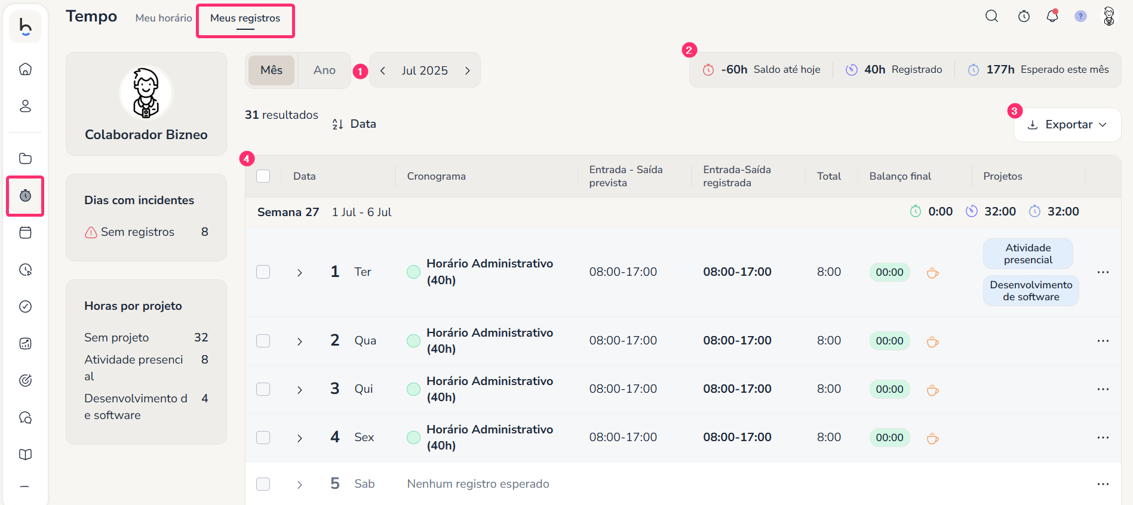Check the checkbox for day 3 Qui
1133x505 pixels.
click(263, 389)
